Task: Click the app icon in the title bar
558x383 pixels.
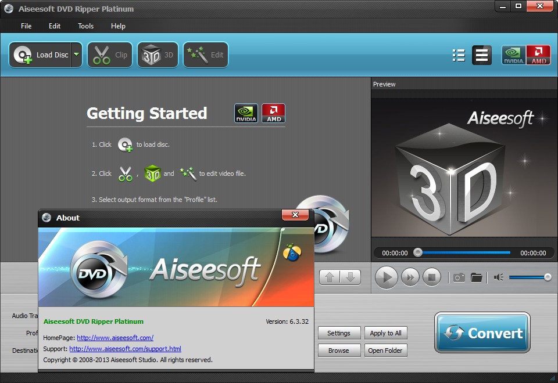Action: (9, 9)
